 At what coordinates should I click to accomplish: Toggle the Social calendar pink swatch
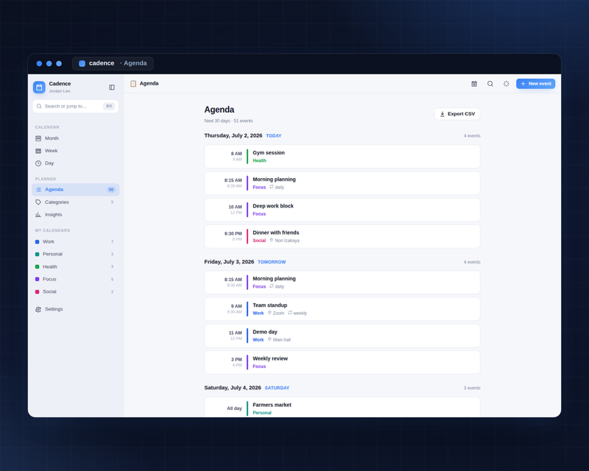[x=38, y=292]
